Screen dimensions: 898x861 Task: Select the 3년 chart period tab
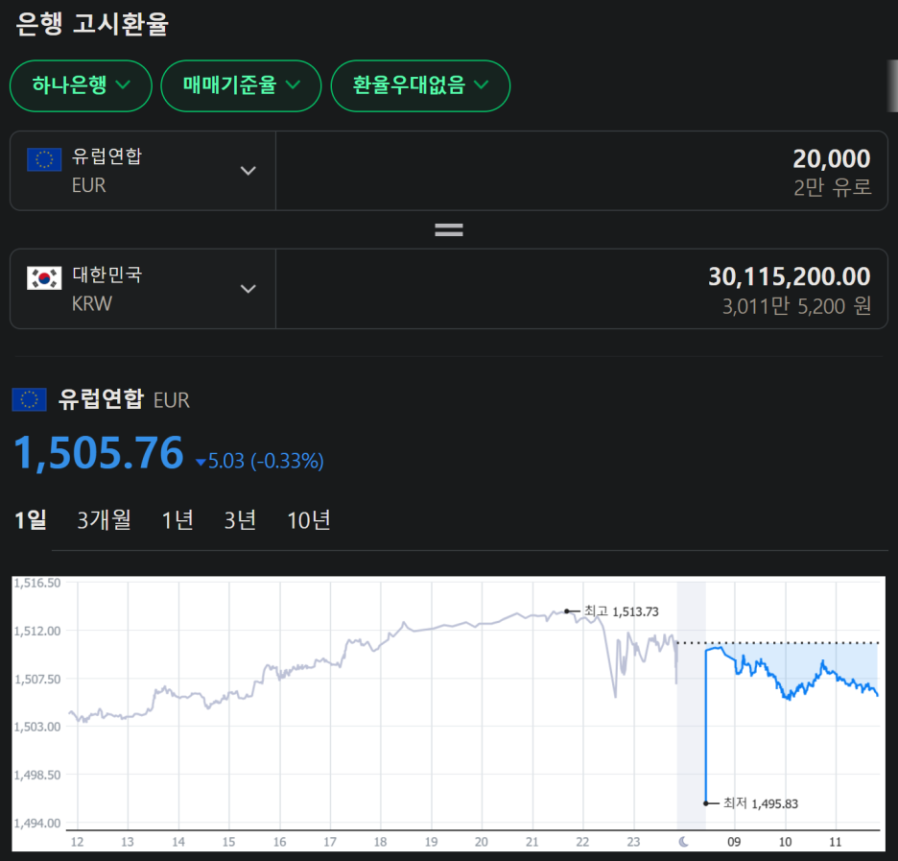[240, 520]
